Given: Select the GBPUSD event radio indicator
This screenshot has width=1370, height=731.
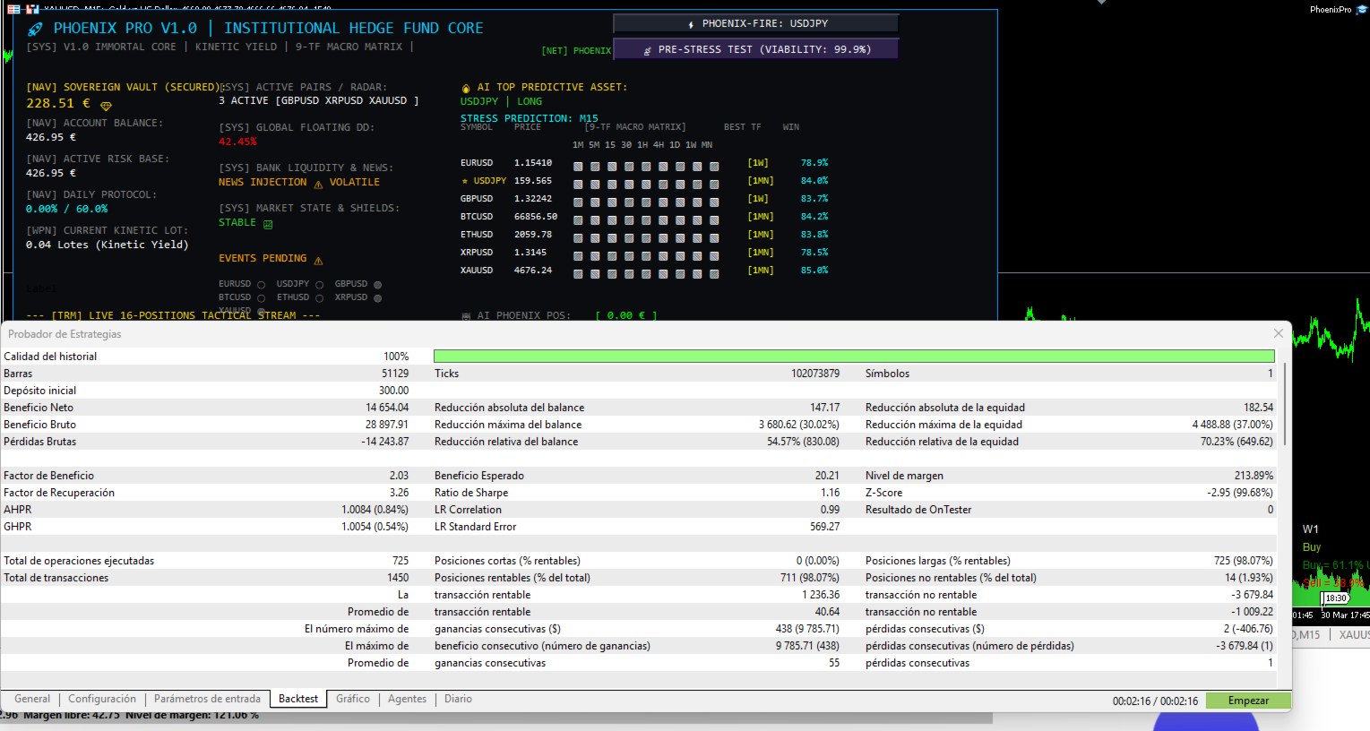Looking at the screenshot, I should tap(377, 285).
